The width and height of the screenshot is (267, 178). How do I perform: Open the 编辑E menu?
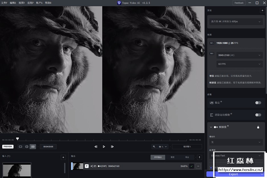[x=13, y=3]
